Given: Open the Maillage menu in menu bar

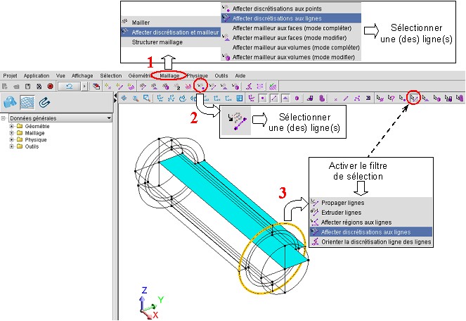Looking at the screenshot, I should (170, 75).
